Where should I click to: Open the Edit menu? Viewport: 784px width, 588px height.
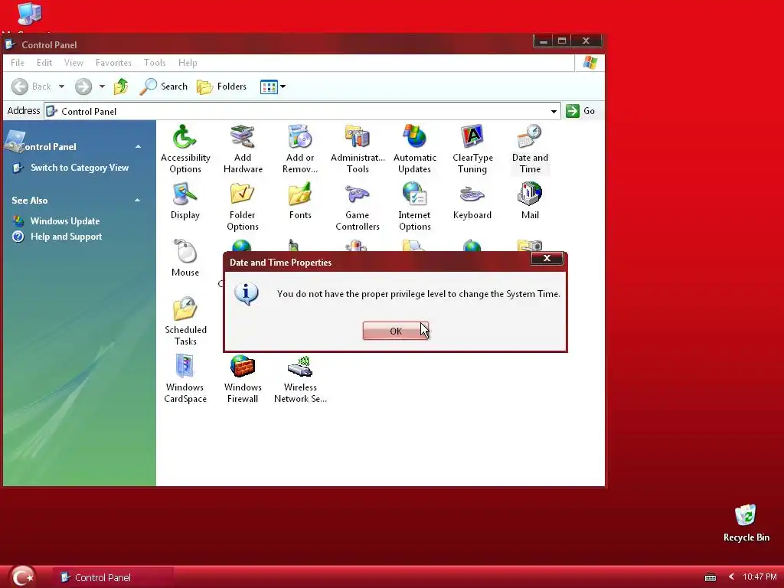pyautogui.click(x=44, y=63)
